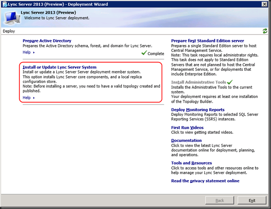This screenshot has width=271, height=209.
Task: Click the Exit button
Action: (x=252, y=200)
